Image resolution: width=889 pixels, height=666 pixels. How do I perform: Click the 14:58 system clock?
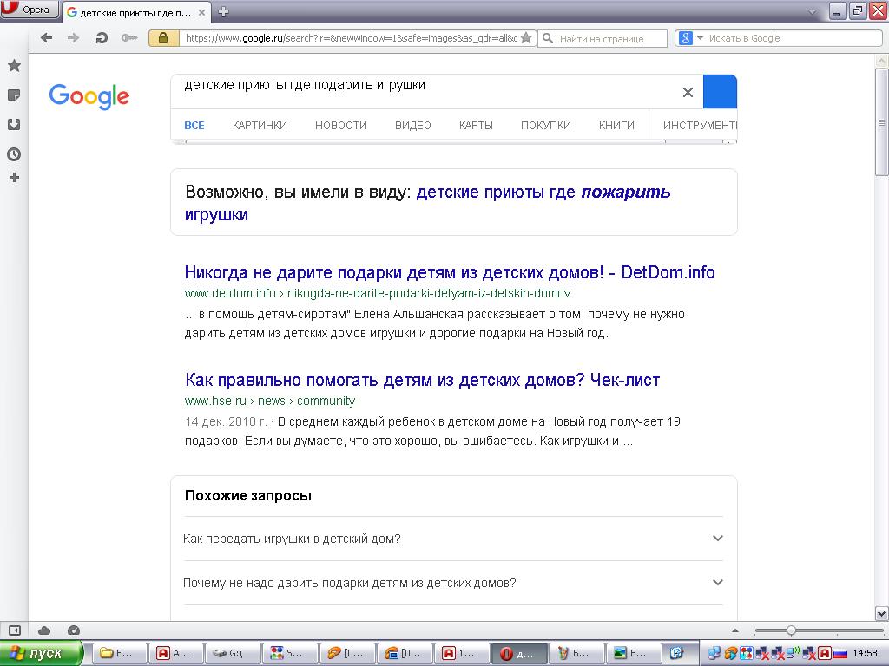[865, 654]
